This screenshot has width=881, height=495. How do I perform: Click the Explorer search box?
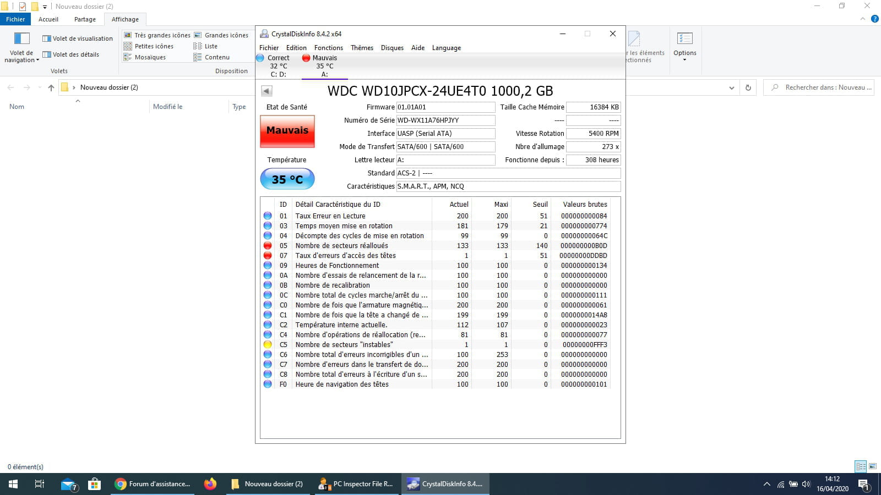click(x=819, y=87)
